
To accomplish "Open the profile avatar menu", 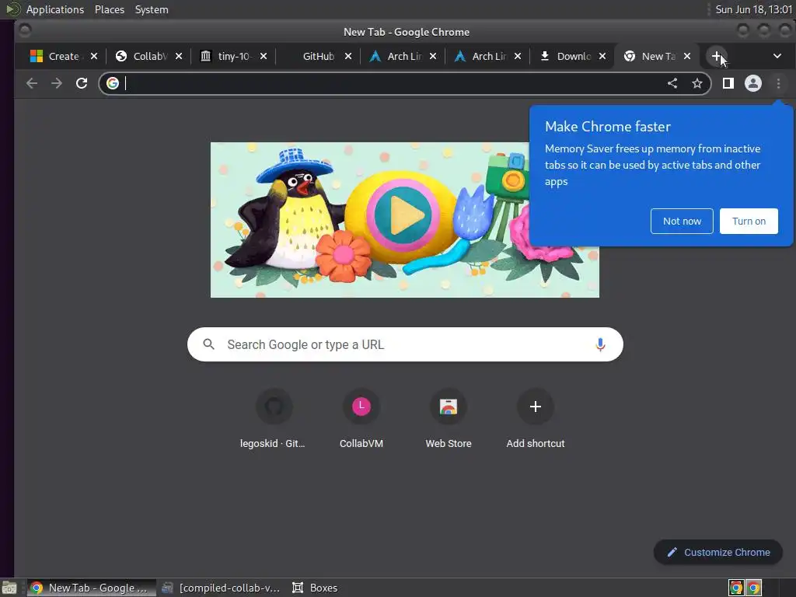I will (x=752, y=83).
